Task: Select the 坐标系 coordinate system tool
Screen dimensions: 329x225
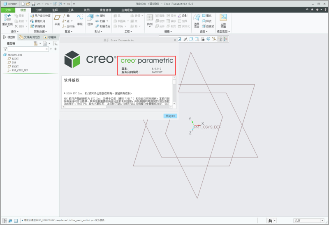Action: 68,26
